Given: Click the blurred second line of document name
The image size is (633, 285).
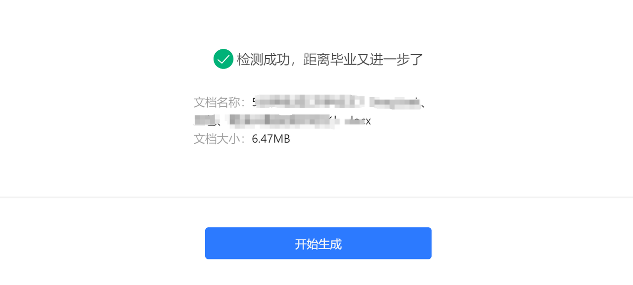Looking at the screenshot, I should tap(282, 120).
